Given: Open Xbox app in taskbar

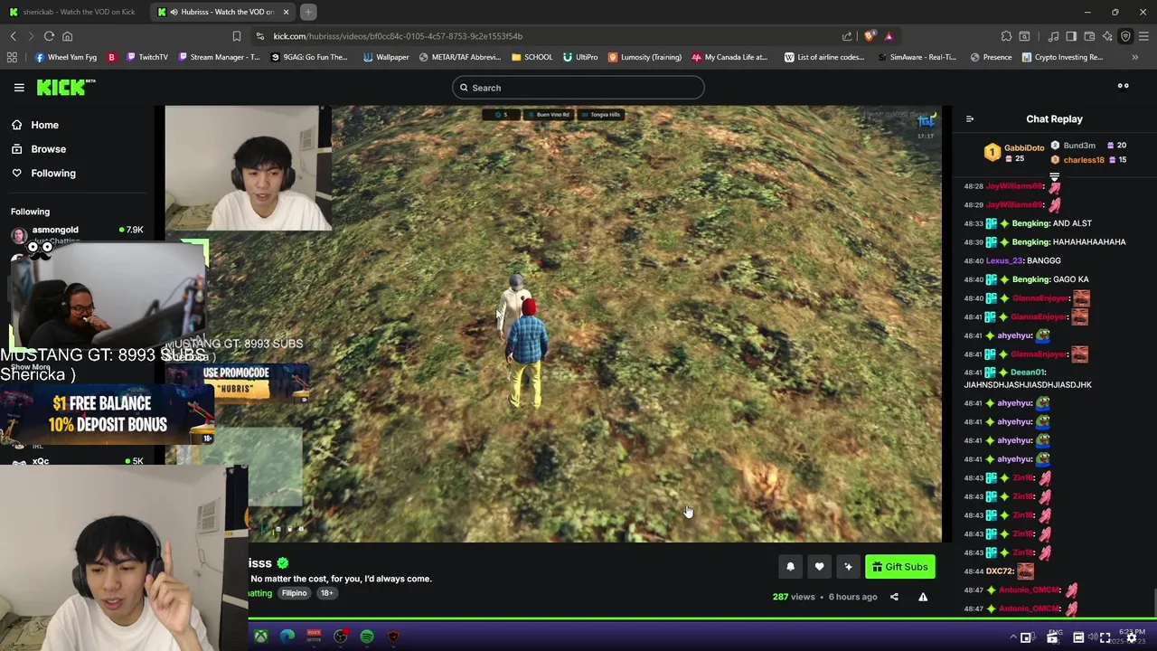Looking at the screenshot, I should 260,637.
